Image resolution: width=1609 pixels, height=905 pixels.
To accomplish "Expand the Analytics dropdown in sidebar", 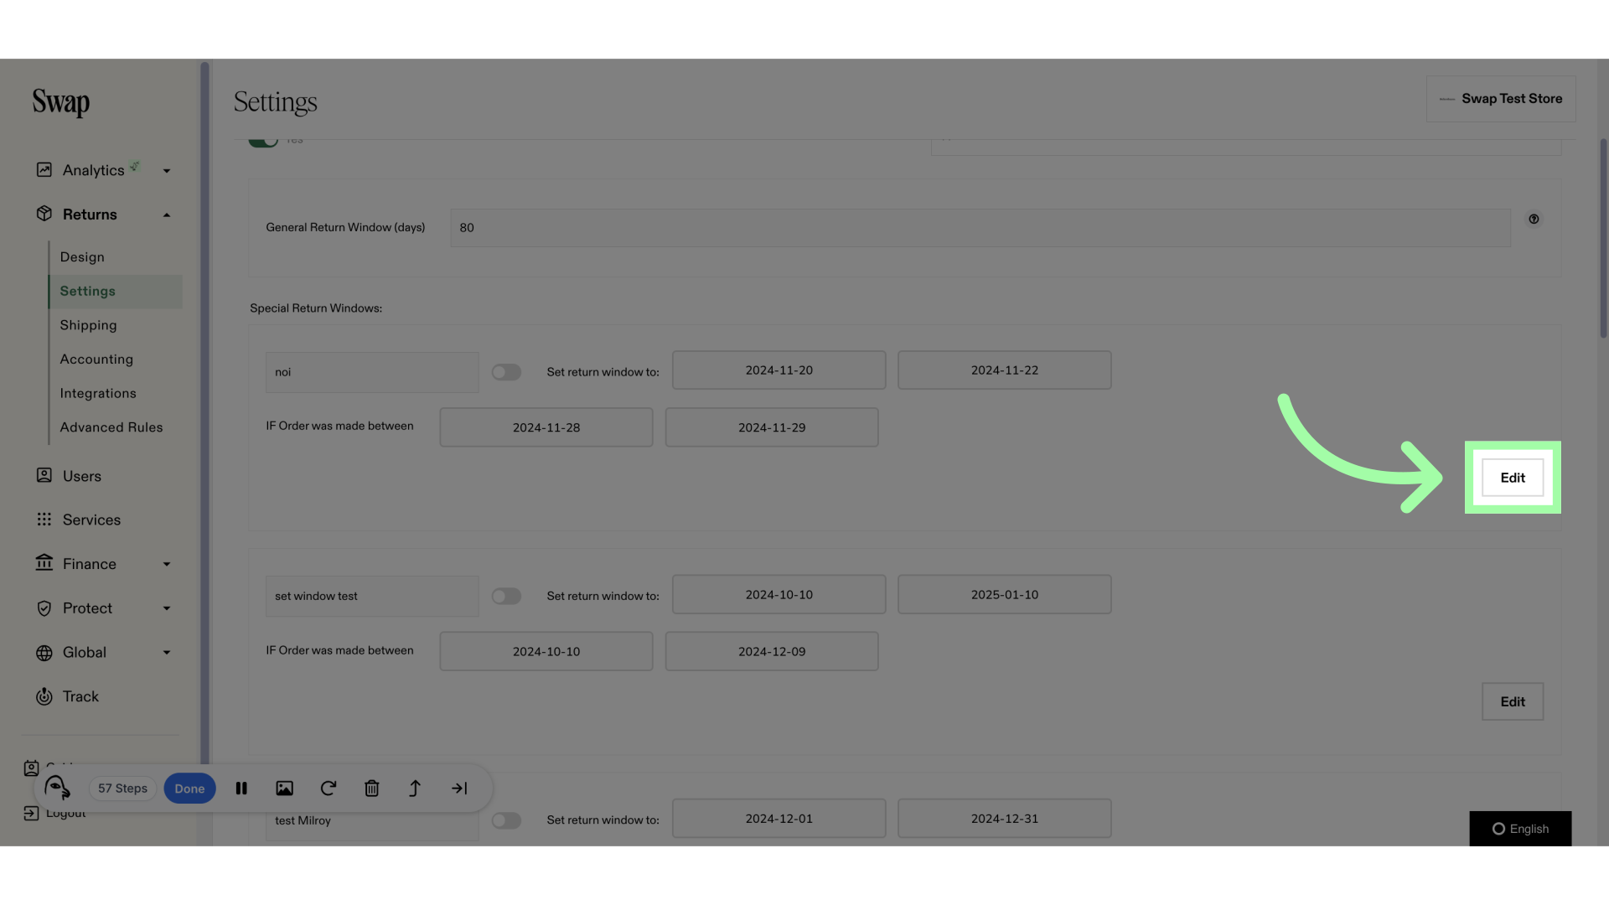I will pyautogui.click(x=166, y=169).
